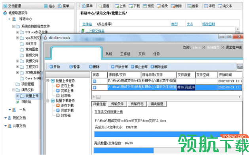The width and height of the screenshot is (249, 155).
Task: Click the 开始全部 start all button
Action: coord(119,67)
